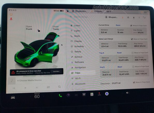
Task: Enable Trip B Show in Trips Card
Action: [x=133, y=67]
